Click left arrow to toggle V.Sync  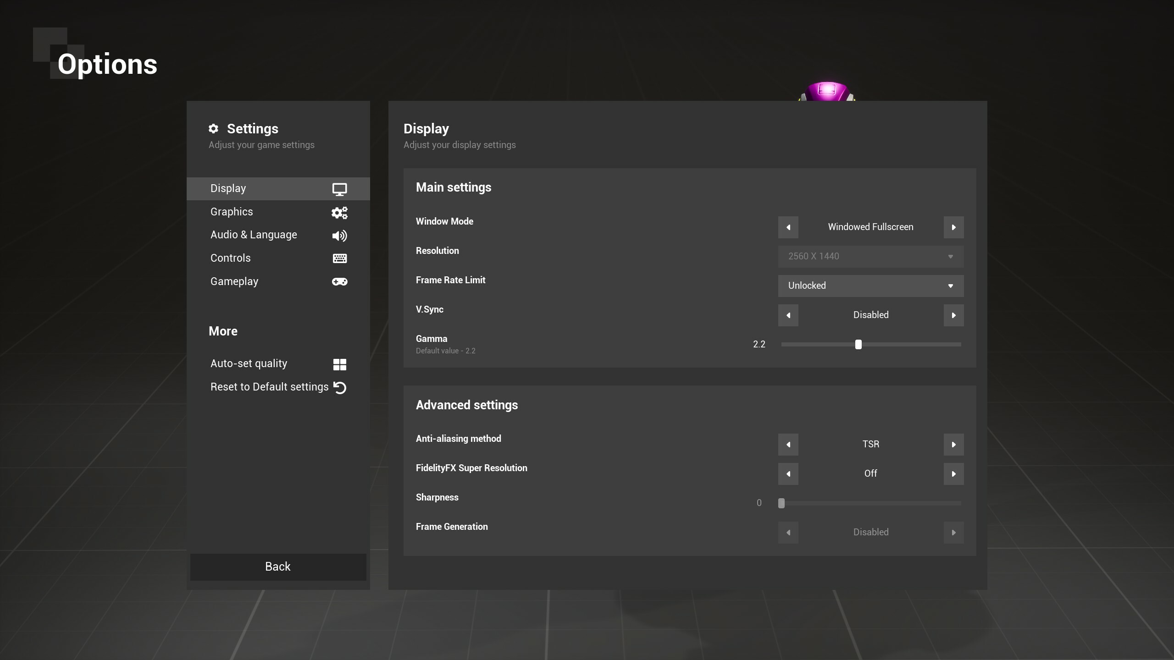coord(788,315)
